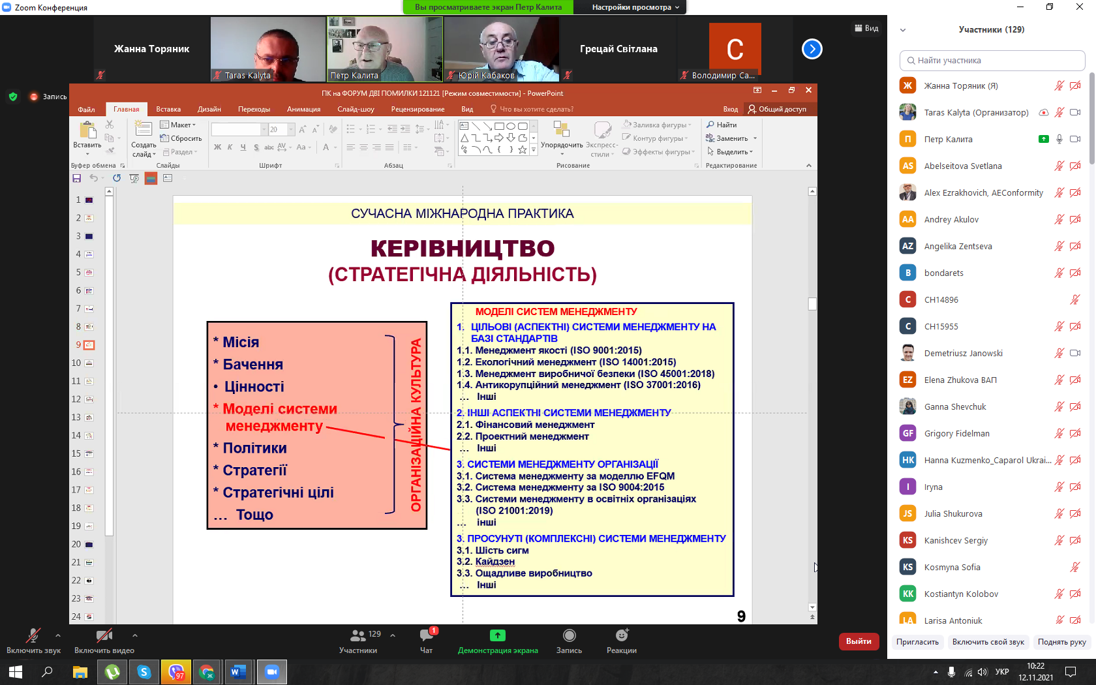This screenshot has height=685, width=1096.
Task: Switch to the Анимация ribbon tab
Action: [303, 109]
